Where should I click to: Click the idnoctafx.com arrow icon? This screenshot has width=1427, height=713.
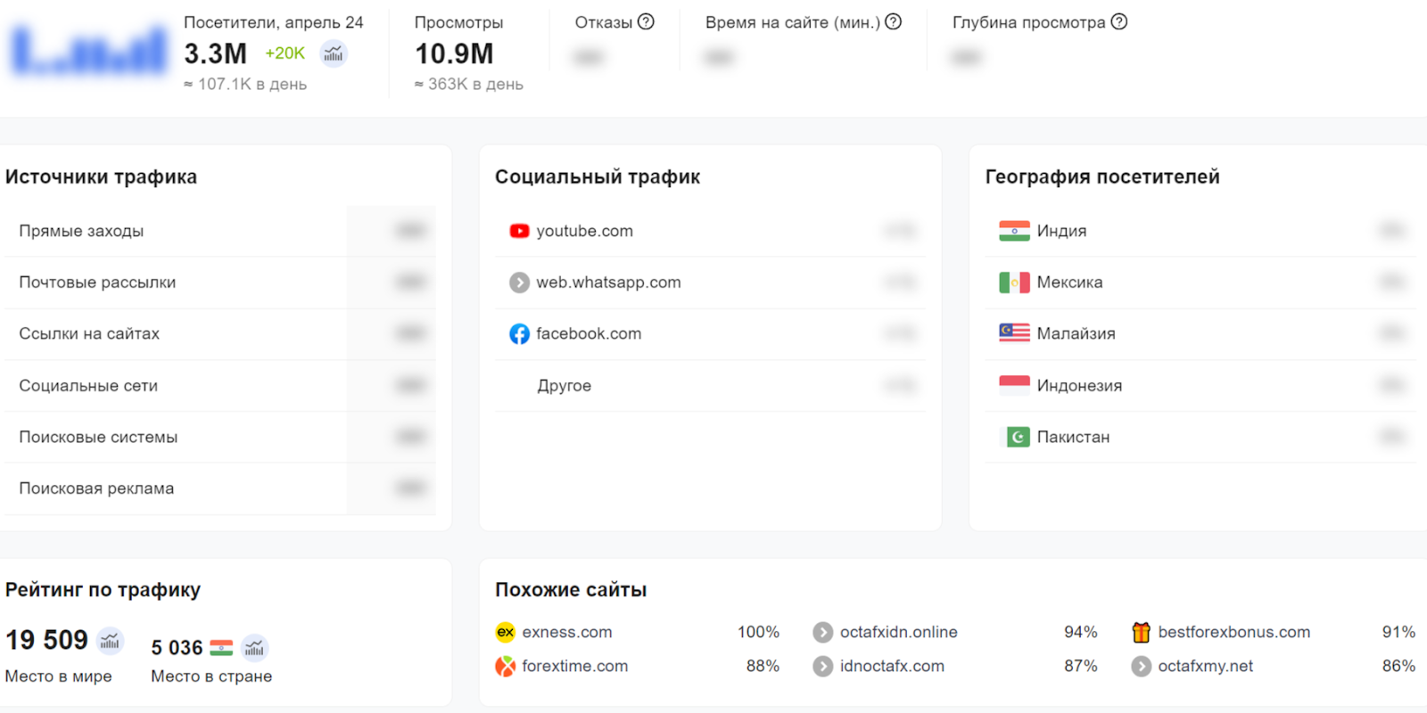click(823, 666)
